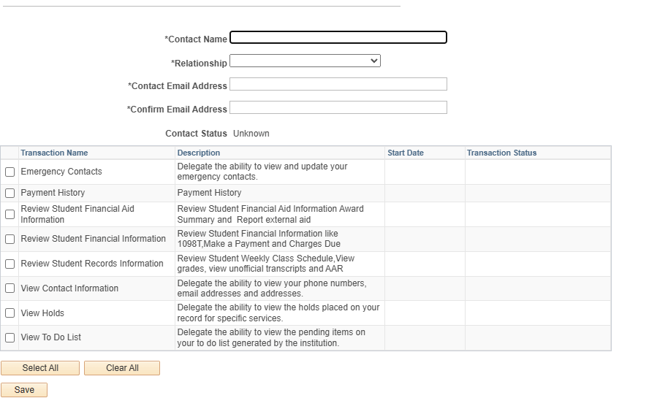Screen dimensions: 649x398
Task: Click description 'Delegate the ability to view and update your emergency contacts.'
Action: coord(262,172)
